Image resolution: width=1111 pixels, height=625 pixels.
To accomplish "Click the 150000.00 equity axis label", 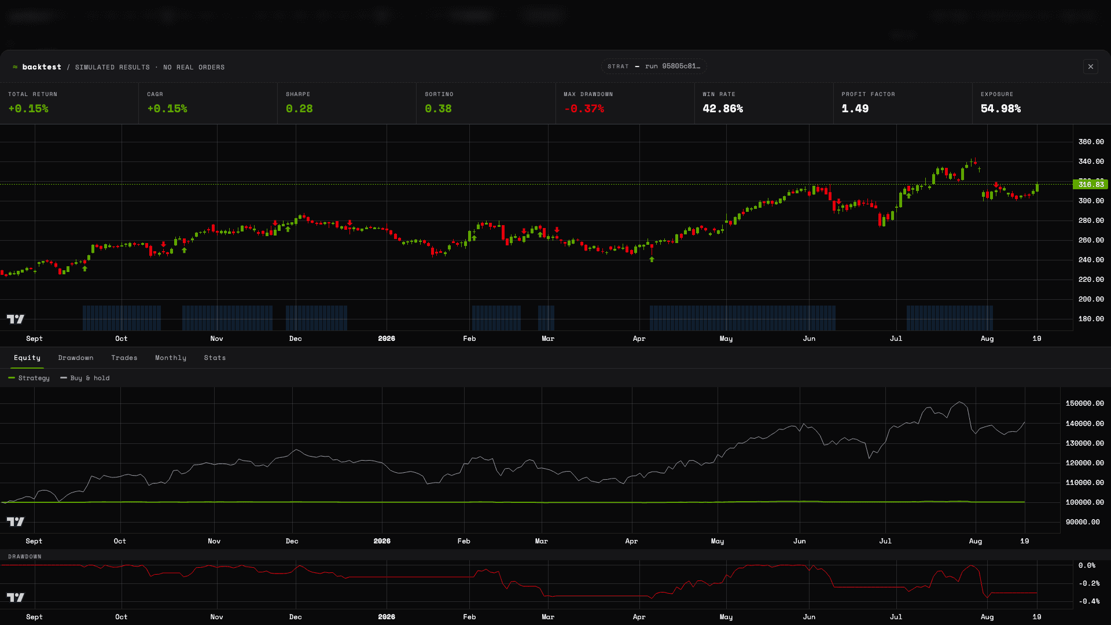I will tap(1084, 403).
